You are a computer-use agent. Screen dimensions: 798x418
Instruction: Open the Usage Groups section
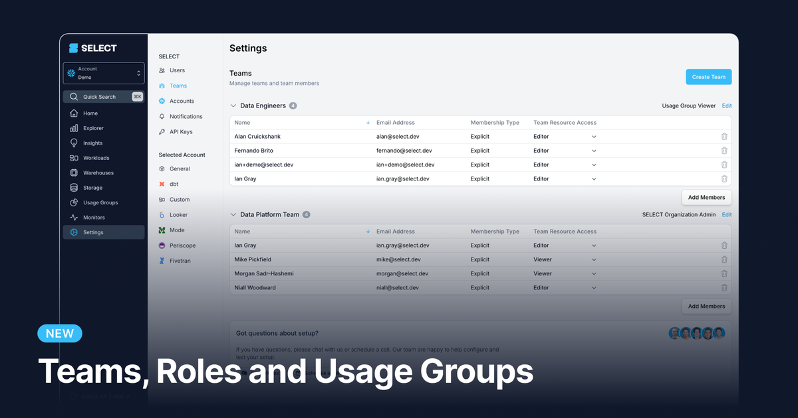(x=73, y=202)
